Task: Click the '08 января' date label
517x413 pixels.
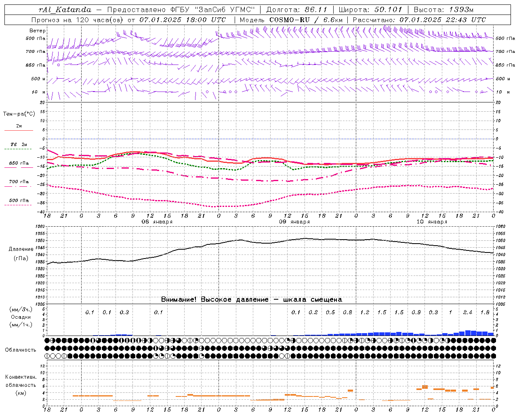Action: click(x=157, y=222)
